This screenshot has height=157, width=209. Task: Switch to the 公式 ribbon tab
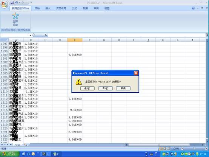pyautogui.click(x=75, y=8)
